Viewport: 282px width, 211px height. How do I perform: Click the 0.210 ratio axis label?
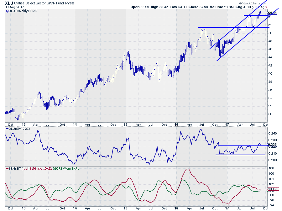273,153
